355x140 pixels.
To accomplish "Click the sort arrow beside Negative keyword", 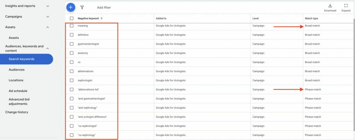I will point(102,19).
